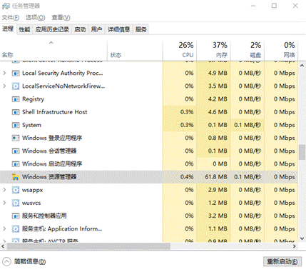Click the Local Security Authority Process icon
This screenshot has width=306, height=272.
tap(16, 73)
